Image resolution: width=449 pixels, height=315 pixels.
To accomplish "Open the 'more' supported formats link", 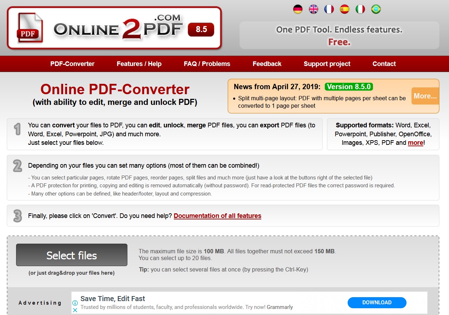I will tap(415, 143).
